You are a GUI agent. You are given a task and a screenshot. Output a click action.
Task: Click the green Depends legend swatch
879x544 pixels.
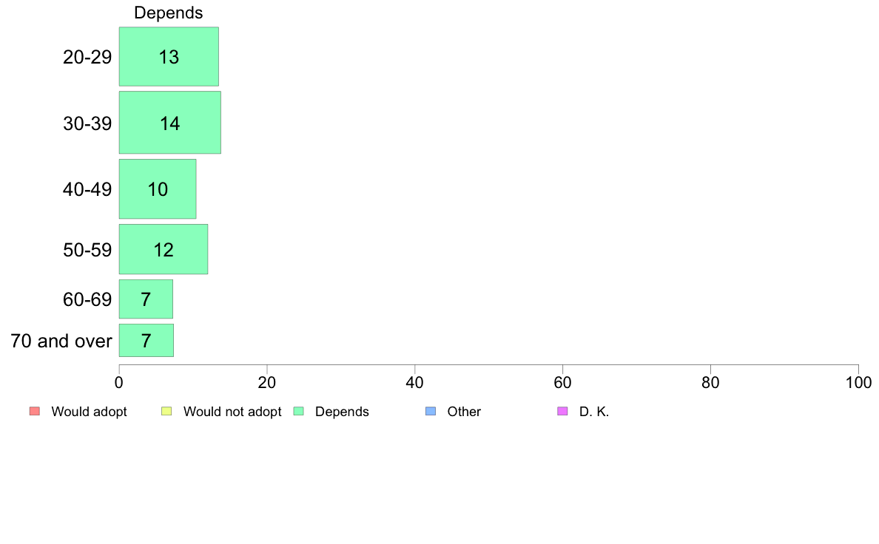299,411
